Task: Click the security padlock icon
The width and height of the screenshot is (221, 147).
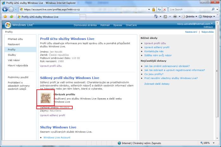Action: [153, 9]
